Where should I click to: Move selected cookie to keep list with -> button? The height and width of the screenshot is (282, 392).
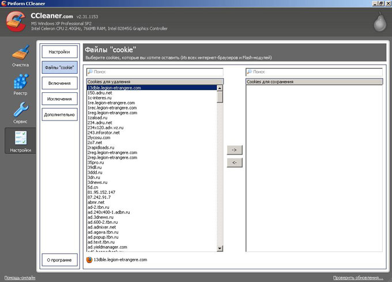[235, 150]
